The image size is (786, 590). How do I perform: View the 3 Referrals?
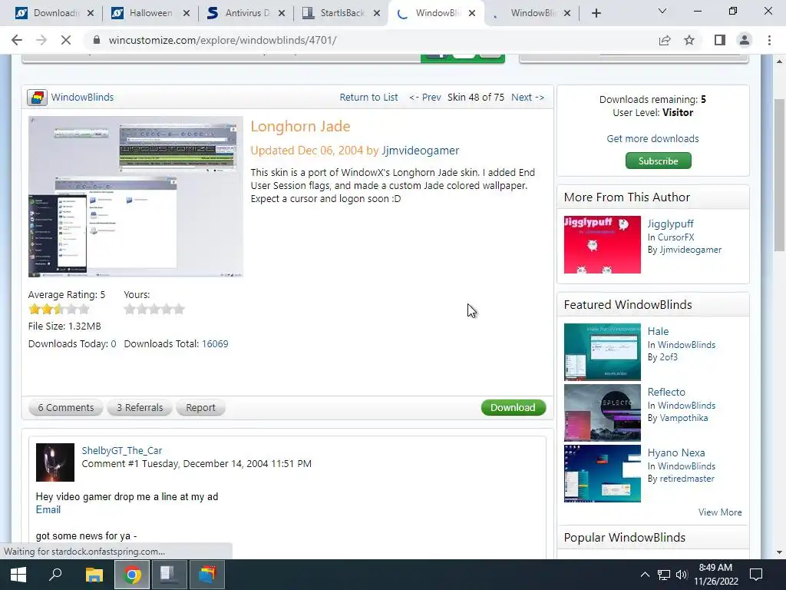pos(140,408)
